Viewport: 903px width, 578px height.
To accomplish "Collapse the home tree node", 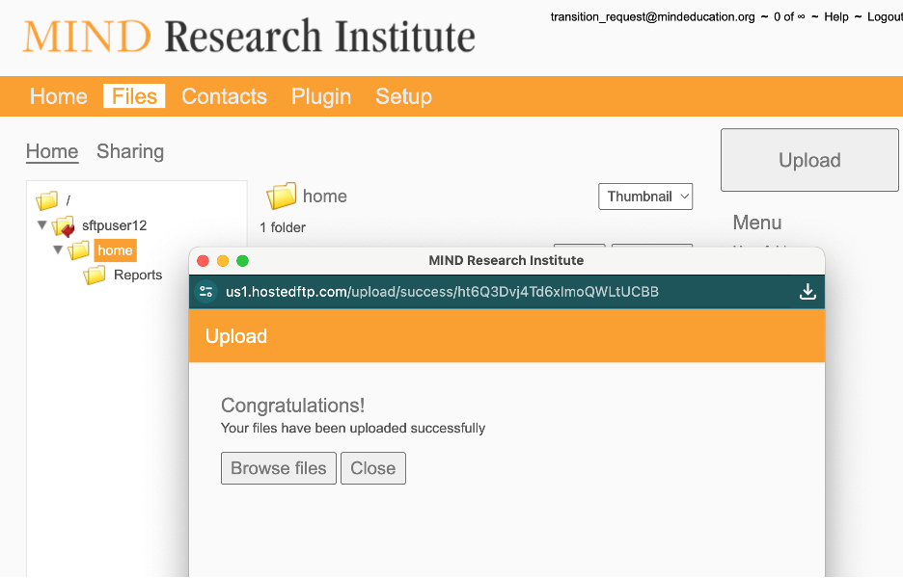I will coord(58,250).
